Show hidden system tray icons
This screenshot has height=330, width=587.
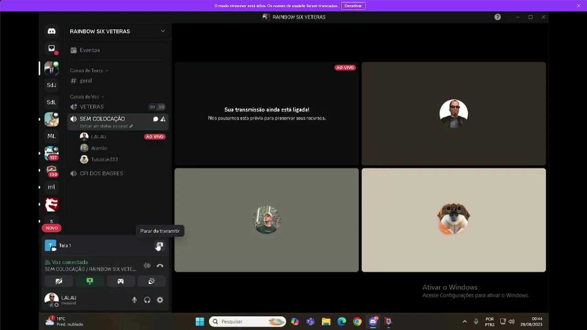pyautogui.click(x=465, y=322)
